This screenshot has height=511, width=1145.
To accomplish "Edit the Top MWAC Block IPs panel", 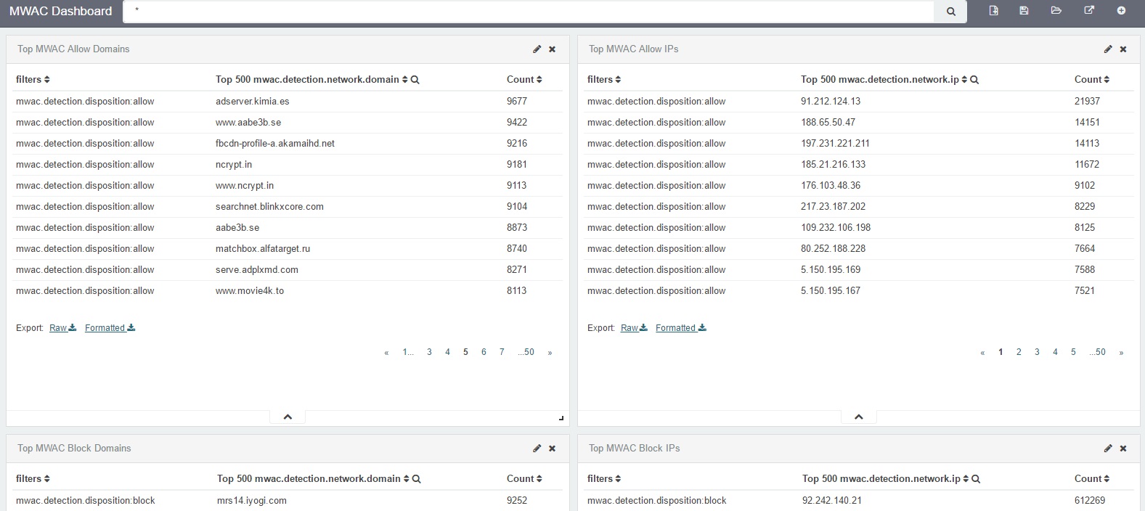I will click(x=1107, y=449).
